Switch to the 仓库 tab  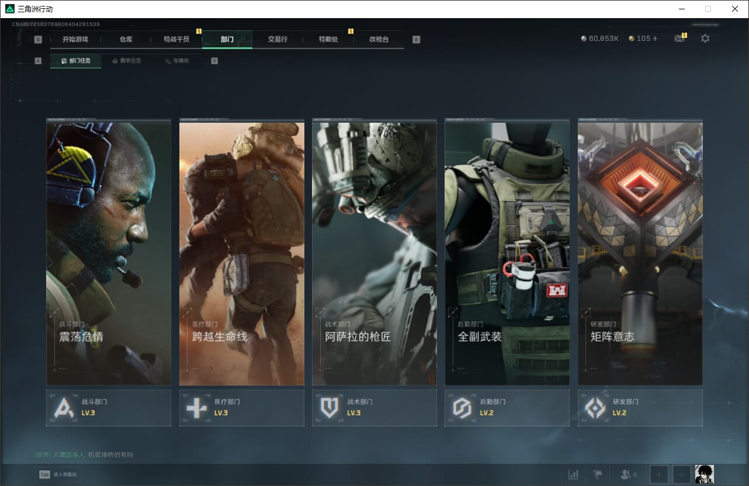(126, 39)
